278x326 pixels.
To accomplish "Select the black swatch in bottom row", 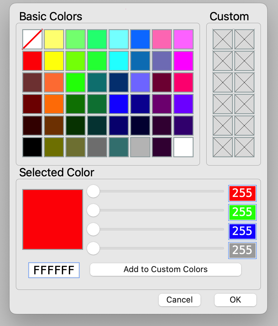I will (x=32, y=147).
